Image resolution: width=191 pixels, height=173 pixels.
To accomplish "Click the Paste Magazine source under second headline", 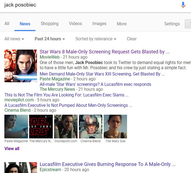I will coord(55,79).
